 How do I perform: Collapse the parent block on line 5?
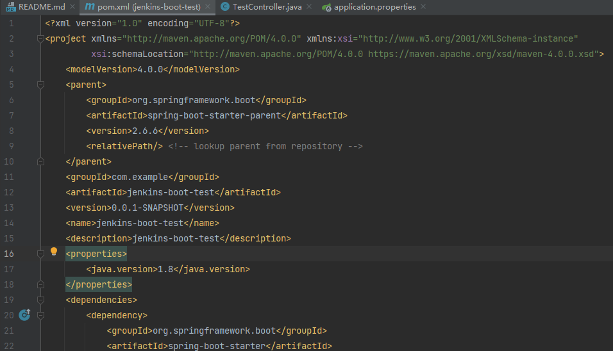40,85
